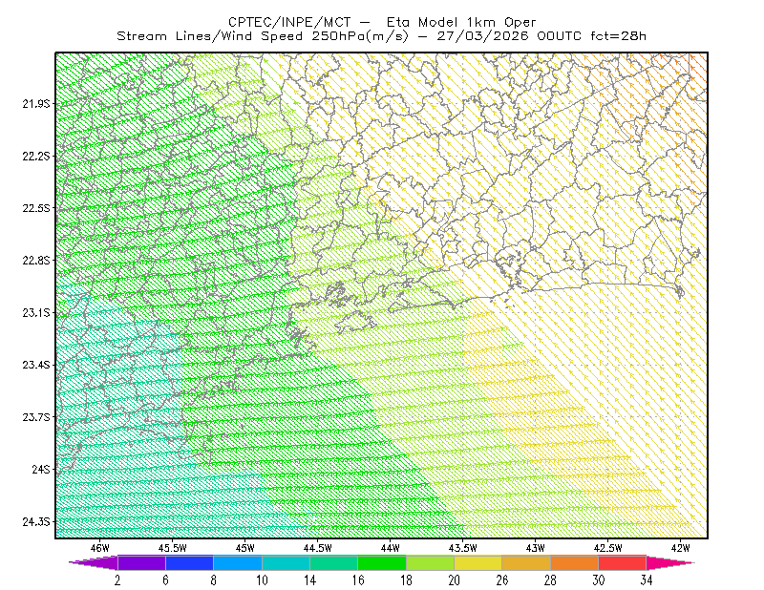Click the light blue 8-10 colorbar segment

[238, 562]
